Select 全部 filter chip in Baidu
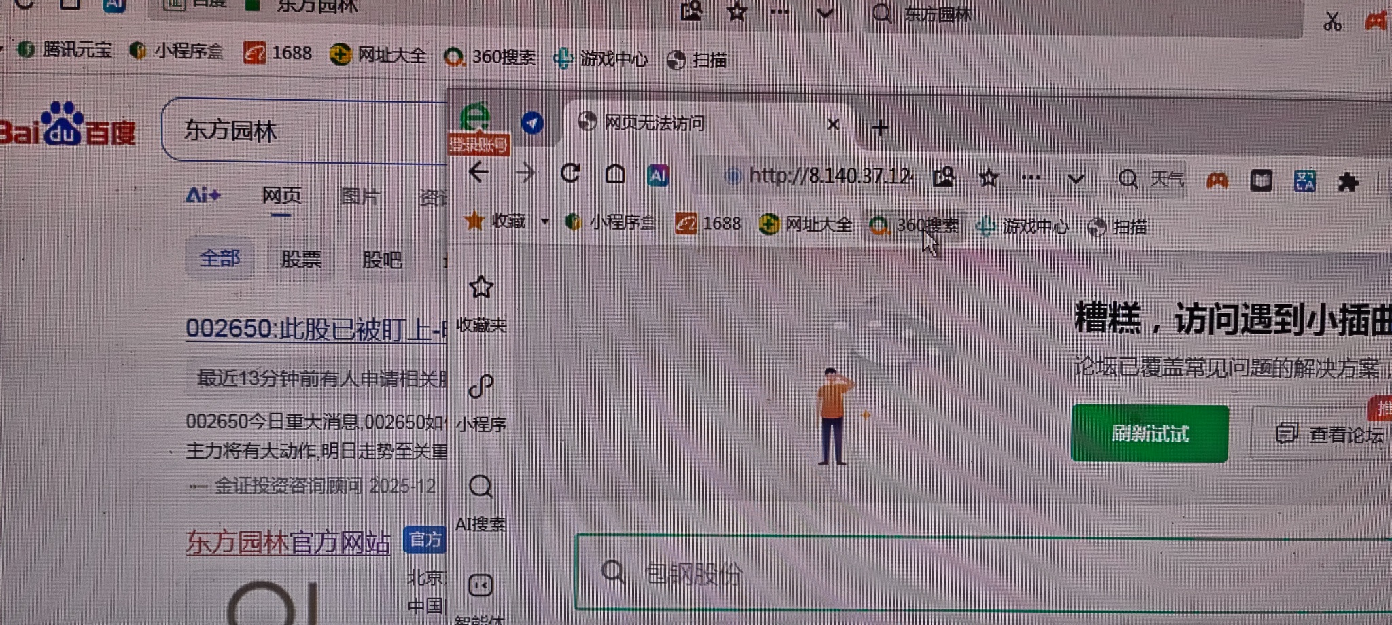This screenshot has height=625, width=1392. click(x=220, y=259)
